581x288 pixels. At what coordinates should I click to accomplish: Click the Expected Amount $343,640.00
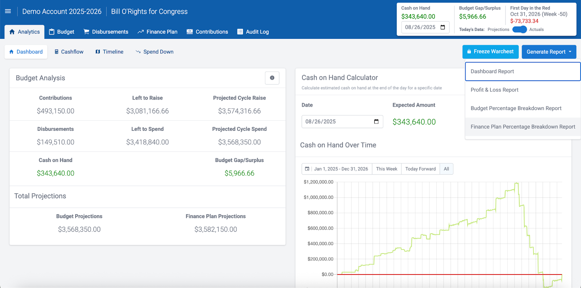pyautogui.click(x=414, y=122)
